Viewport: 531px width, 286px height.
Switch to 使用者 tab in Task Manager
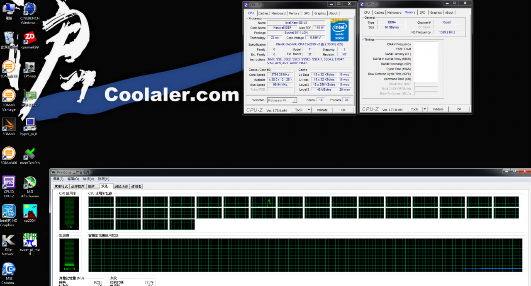136,187
